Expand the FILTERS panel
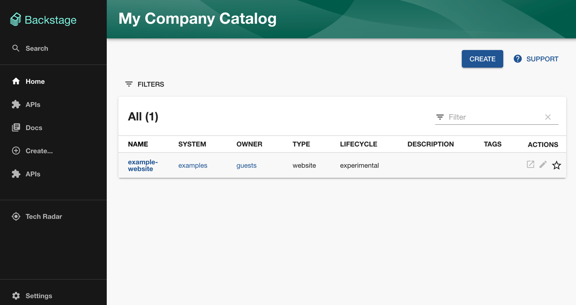Image resolution: width=576 pixels, height=305 pixels. [145, 84]
